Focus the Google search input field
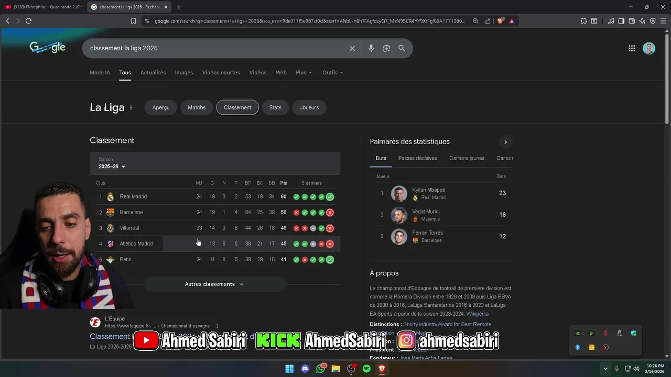 point(217,48)
